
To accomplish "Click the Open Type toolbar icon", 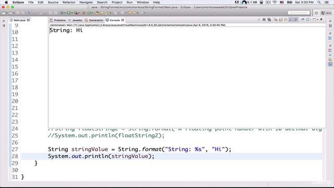I will [97, 13].
